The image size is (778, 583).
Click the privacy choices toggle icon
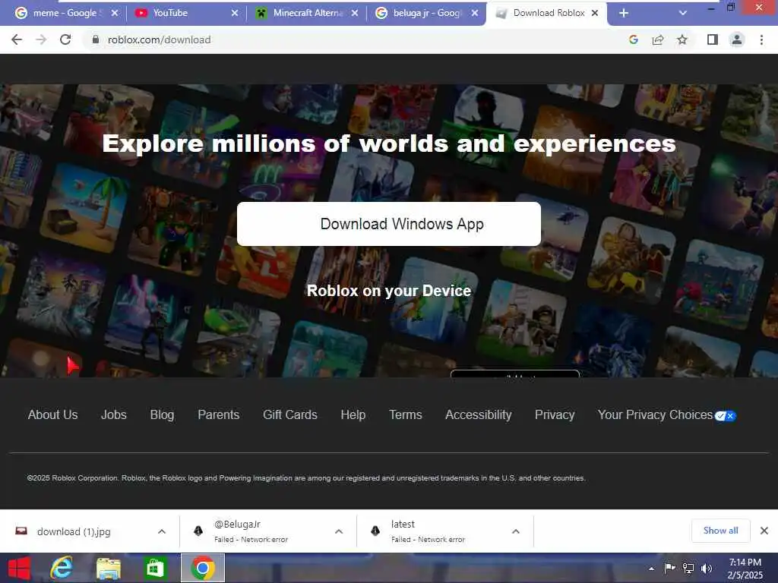click(x=726, y=416)
